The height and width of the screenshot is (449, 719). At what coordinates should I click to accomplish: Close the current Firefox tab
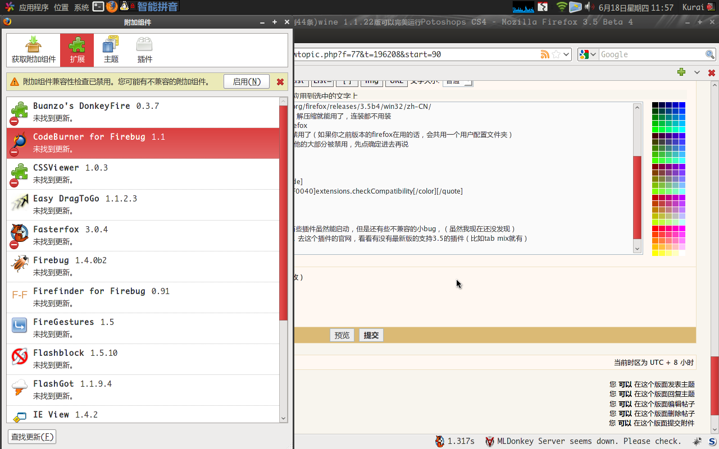[711, 72]
